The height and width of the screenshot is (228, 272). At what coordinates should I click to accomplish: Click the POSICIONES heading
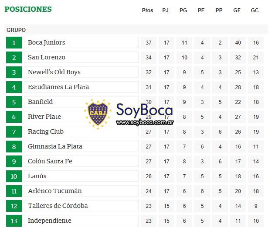click(x=28, y=9)
